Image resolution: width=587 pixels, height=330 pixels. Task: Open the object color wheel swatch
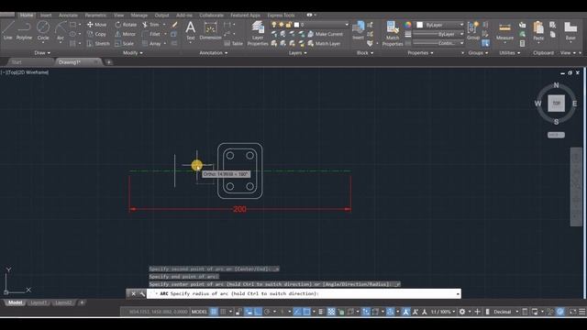(407, 25)
